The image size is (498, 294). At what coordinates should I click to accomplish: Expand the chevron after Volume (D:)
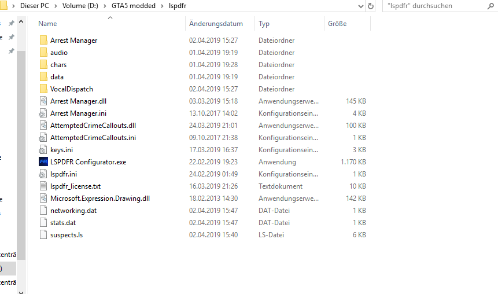pos(105,6)
